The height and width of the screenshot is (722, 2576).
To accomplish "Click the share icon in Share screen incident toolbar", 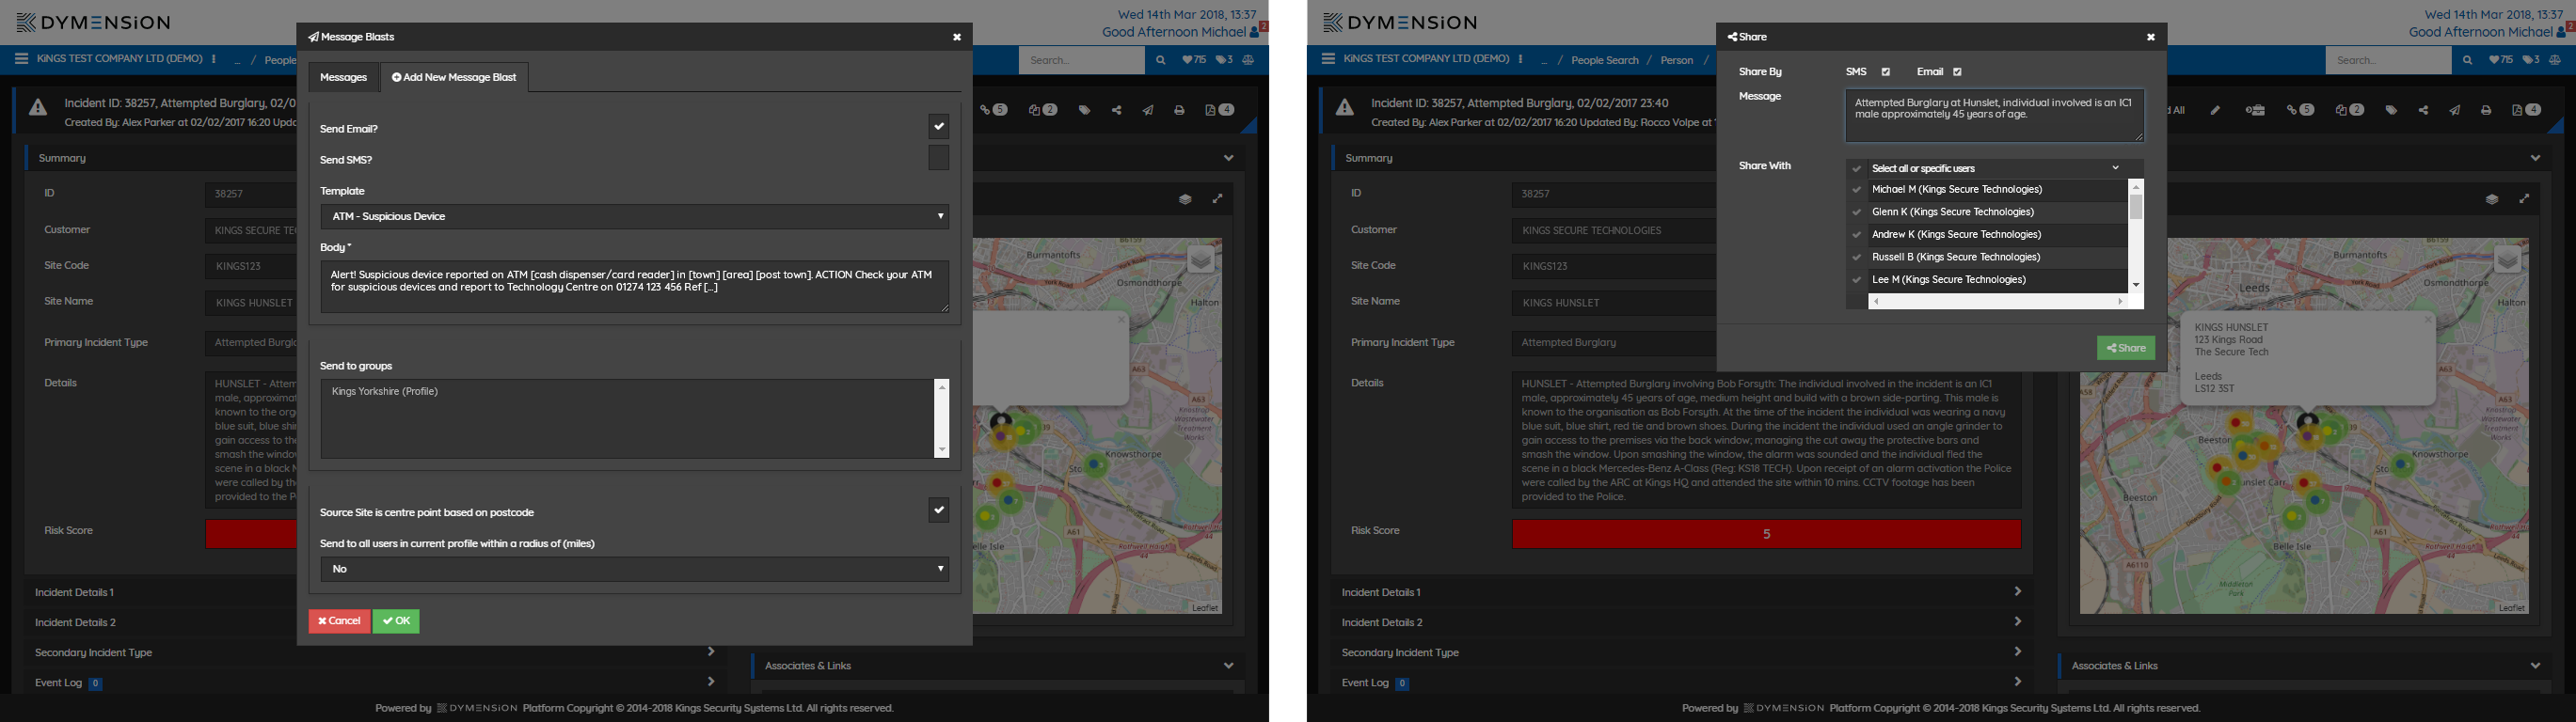I will 2423,111.
